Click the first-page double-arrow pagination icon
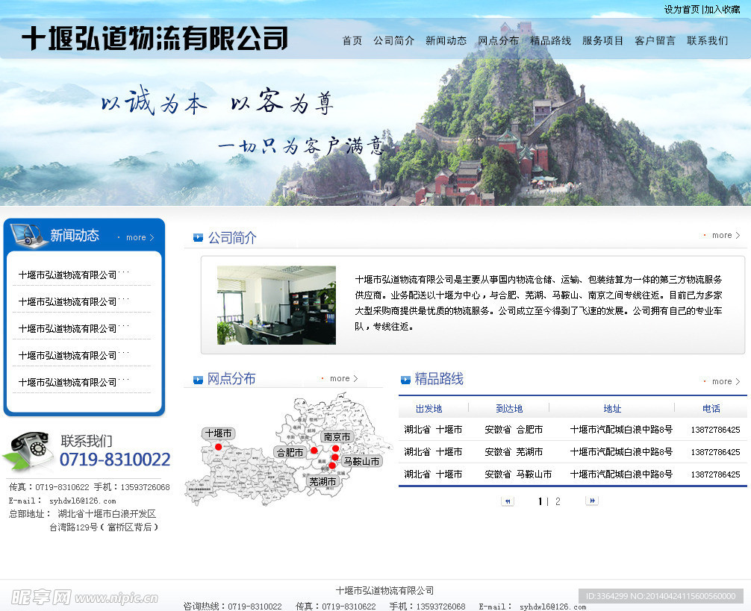The image size is (751, 611). [x=508, y=501]
